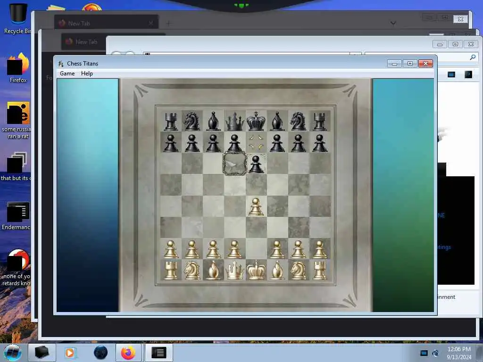Click the first New Tab in back Firefox window
483x362 pixels.
point(106,23)
